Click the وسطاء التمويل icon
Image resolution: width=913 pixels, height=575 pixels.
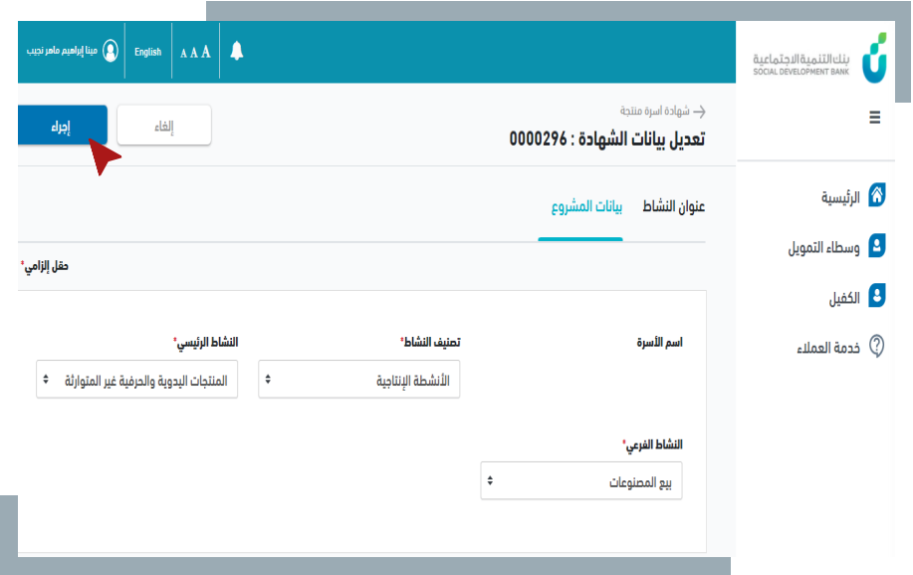[877, 246]
